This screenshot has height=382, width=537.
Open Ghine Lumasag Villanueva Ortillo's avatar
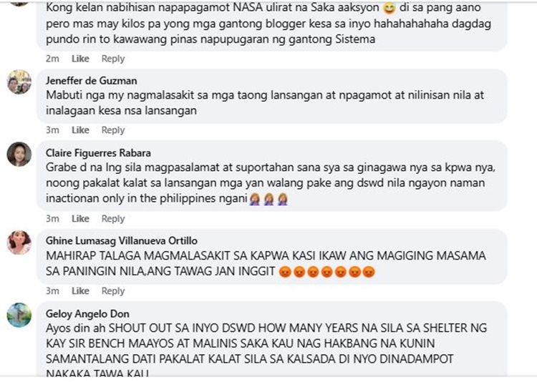[x=19, y=243]
